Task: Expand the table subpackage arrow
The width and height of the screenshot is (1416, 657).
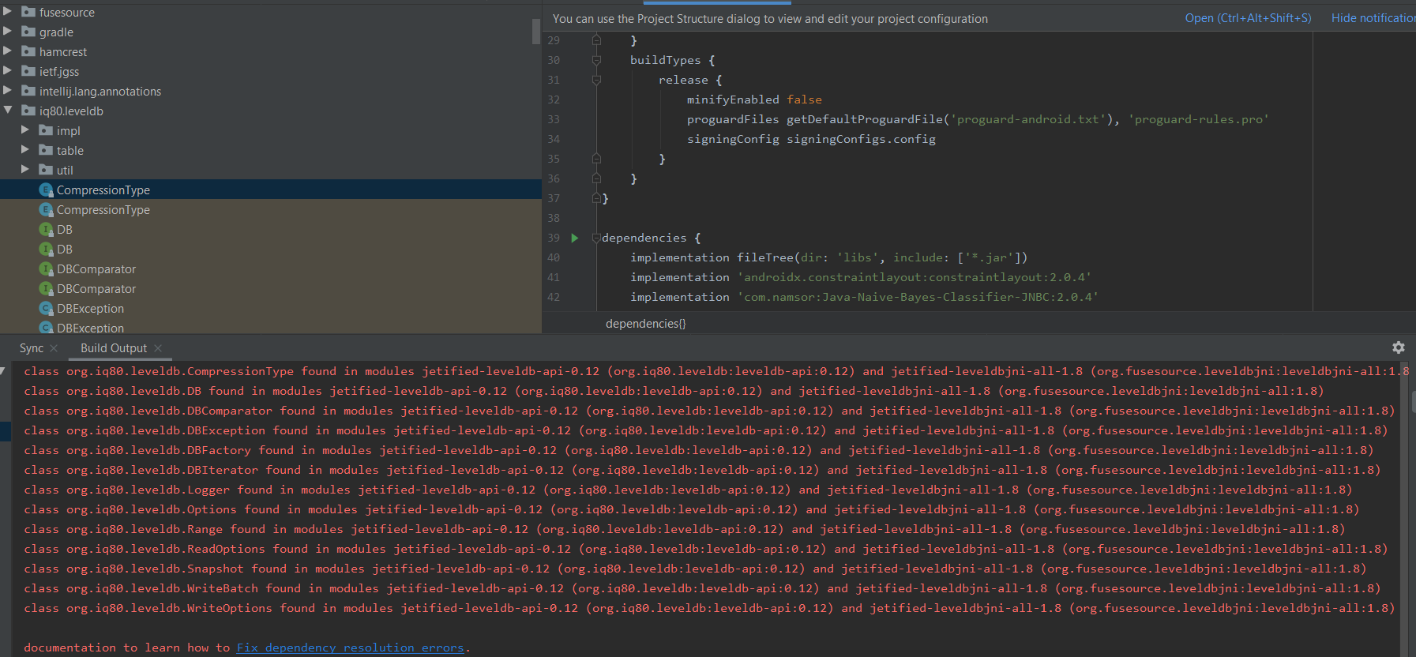Action: 25,149
